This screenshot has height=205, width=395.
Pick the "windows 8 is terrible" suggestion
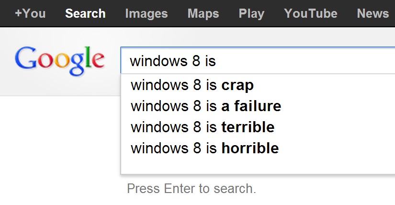[203, 127]
